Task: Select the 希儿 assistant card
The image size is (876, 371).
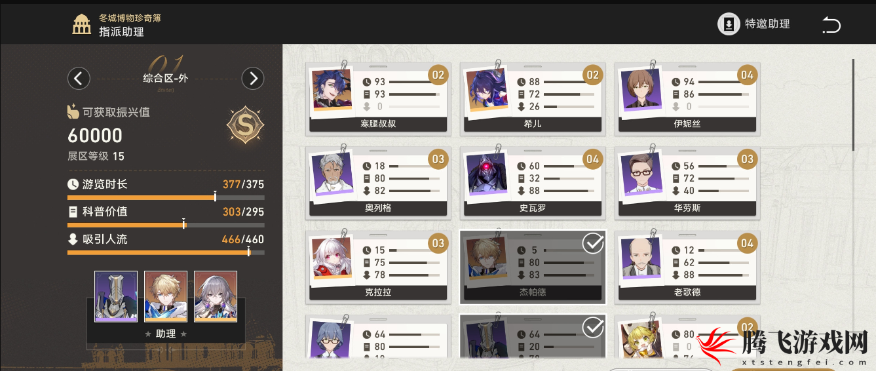Action: [x=532, y=98]
